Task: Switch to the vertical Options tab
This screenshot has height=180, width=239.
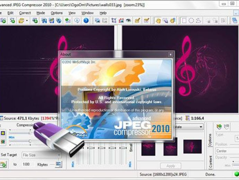Action: coord(210,140)
